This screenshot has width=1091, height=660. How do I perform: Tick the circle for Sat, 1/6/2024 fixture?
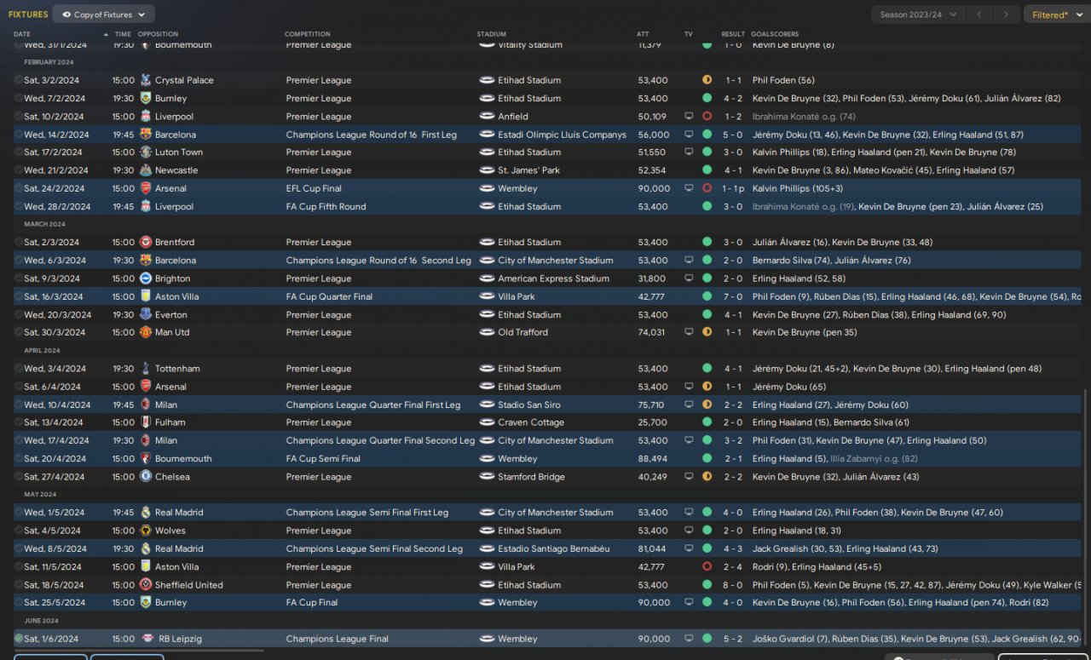pos(19,639)
